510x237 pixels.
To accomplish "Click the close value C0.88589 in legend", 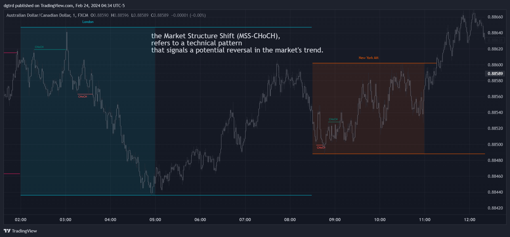I will pyautogui.click(x=160, y=15).
